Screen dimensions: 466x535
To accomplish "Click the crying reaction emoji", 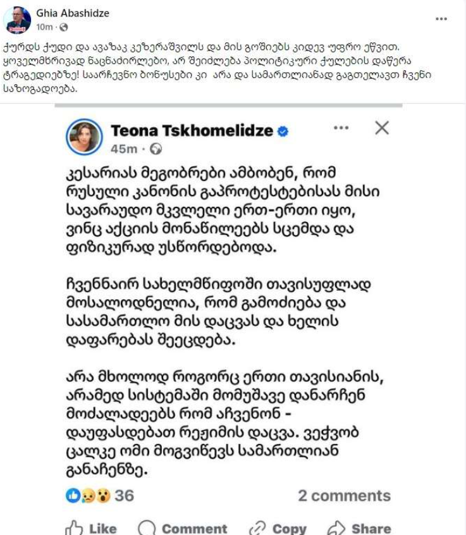I will pyautogui.click(x=89, y=495).
